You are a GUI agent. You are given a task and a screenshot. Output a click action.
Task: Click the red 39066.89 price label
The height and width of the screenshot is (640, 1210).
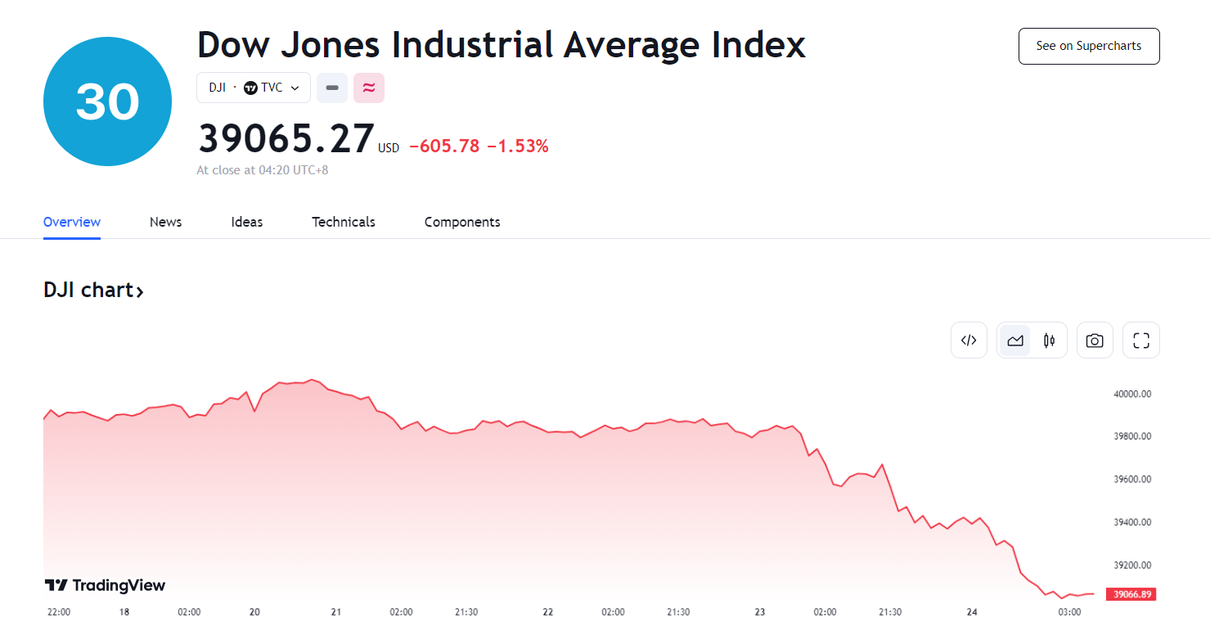tap(1130, 594)
